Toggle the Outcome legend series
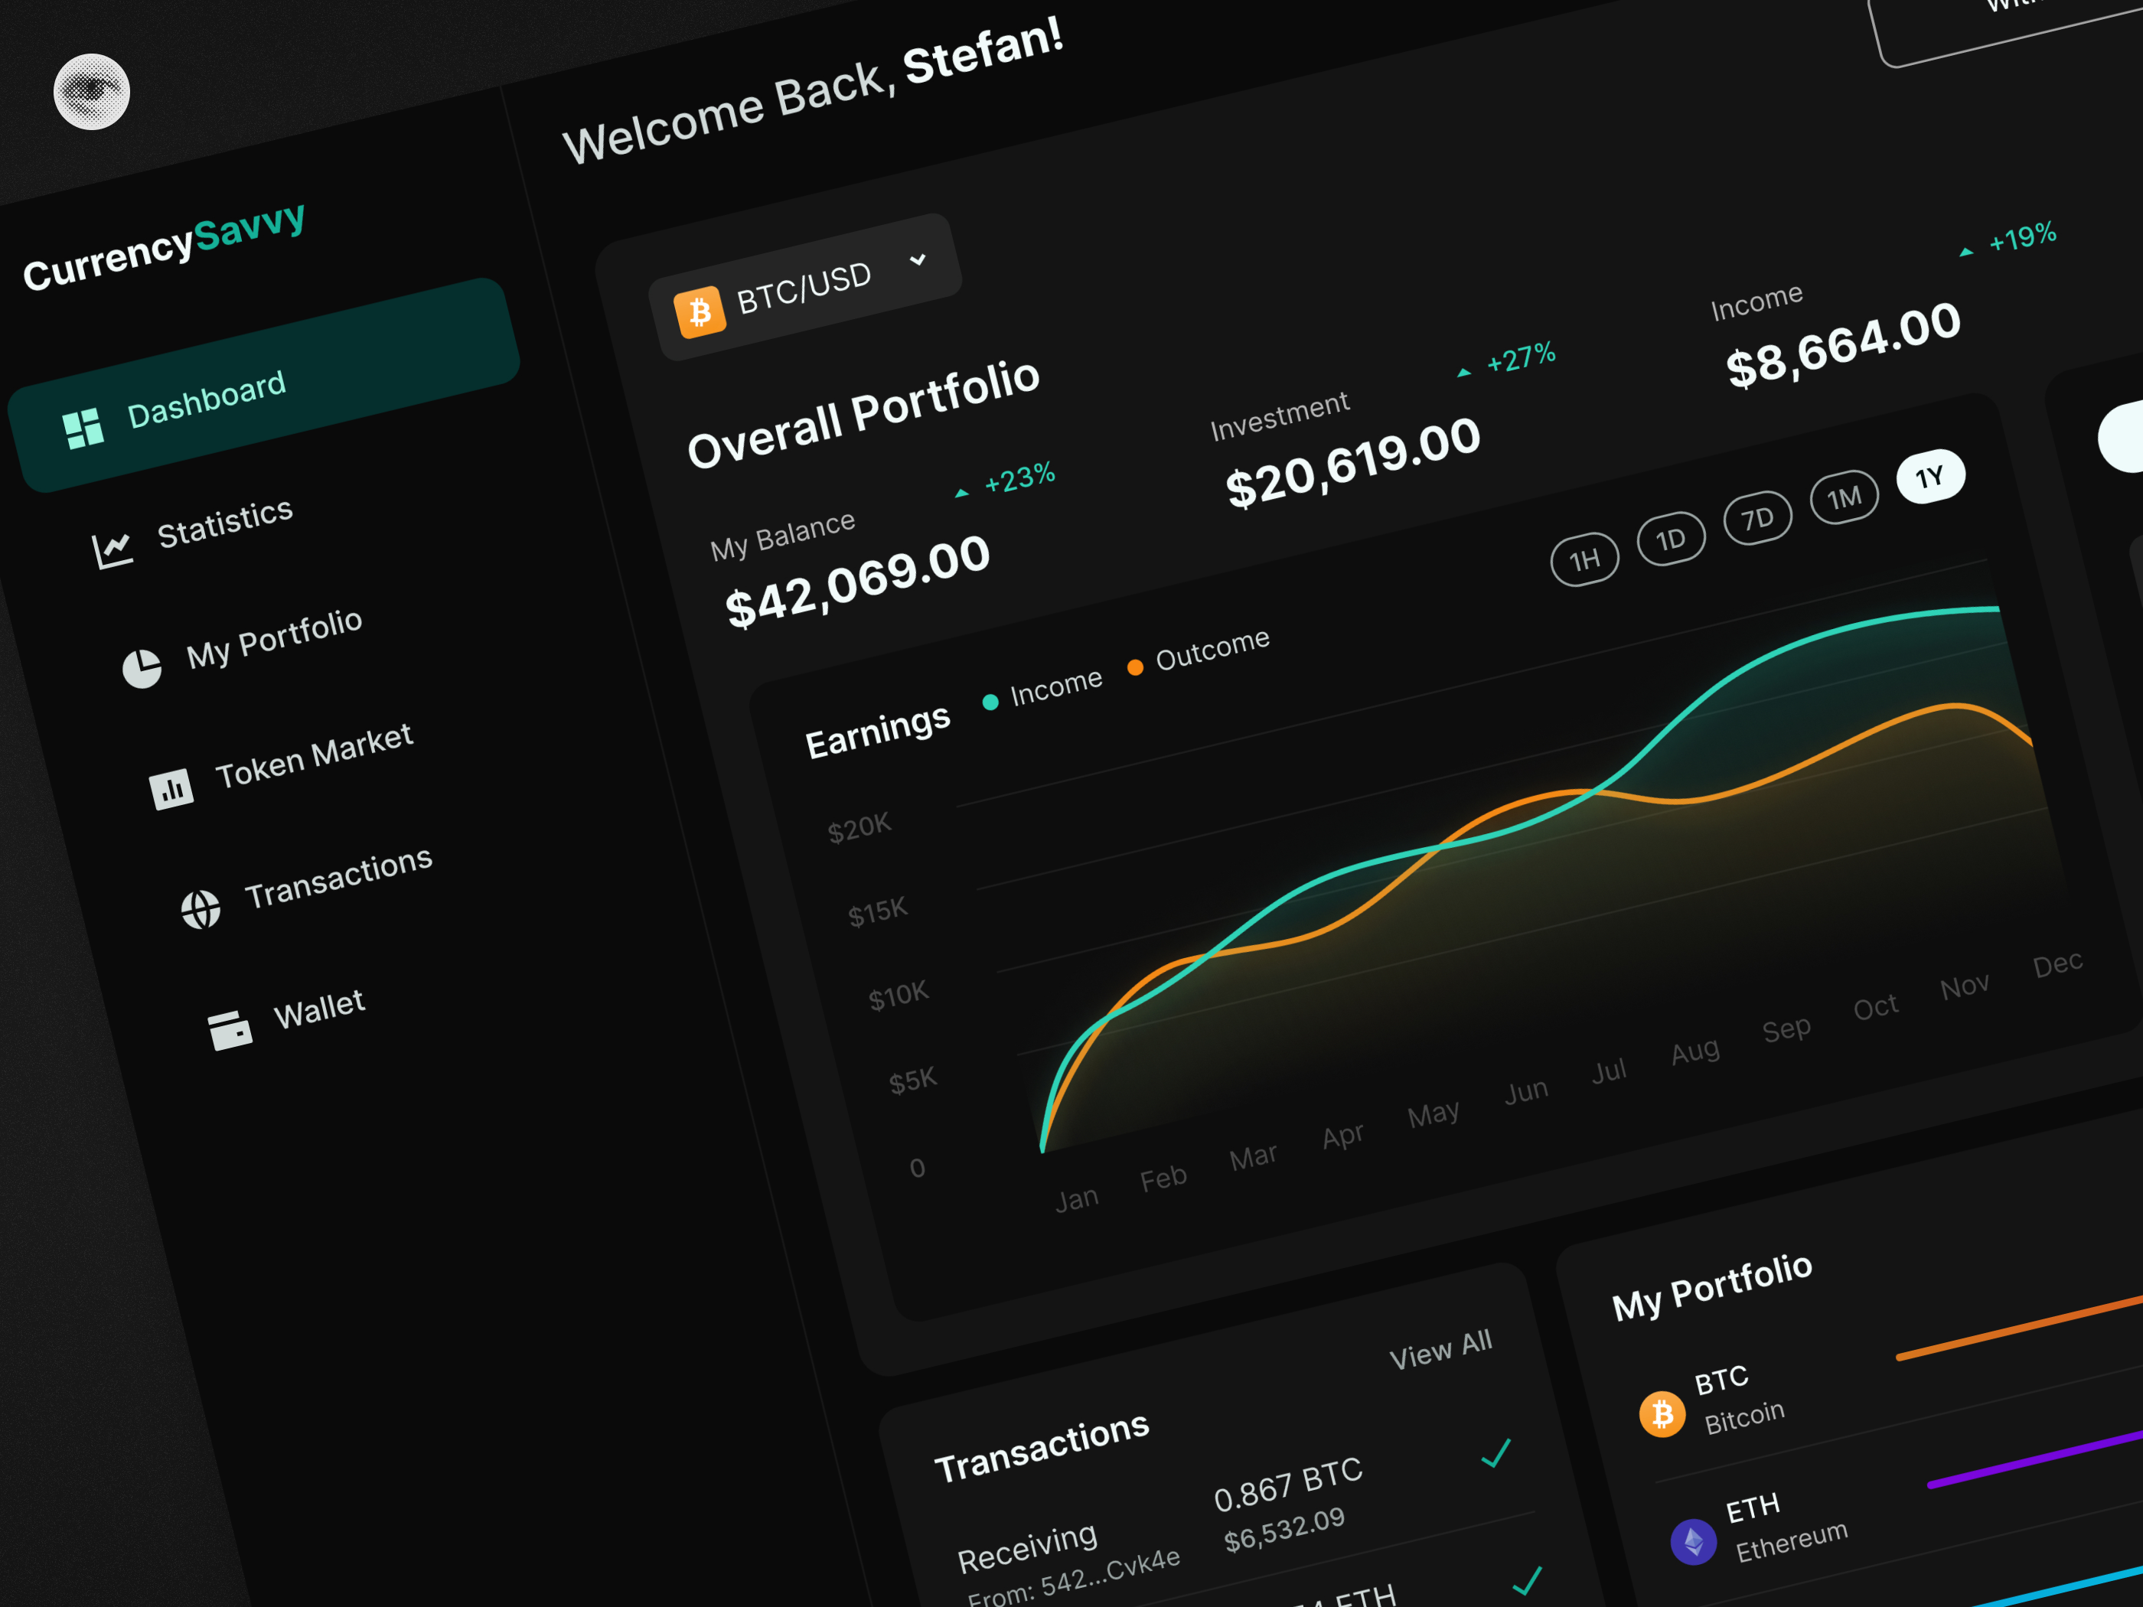This screenshot has height=1607, width=2143. tap(1199, 651)
